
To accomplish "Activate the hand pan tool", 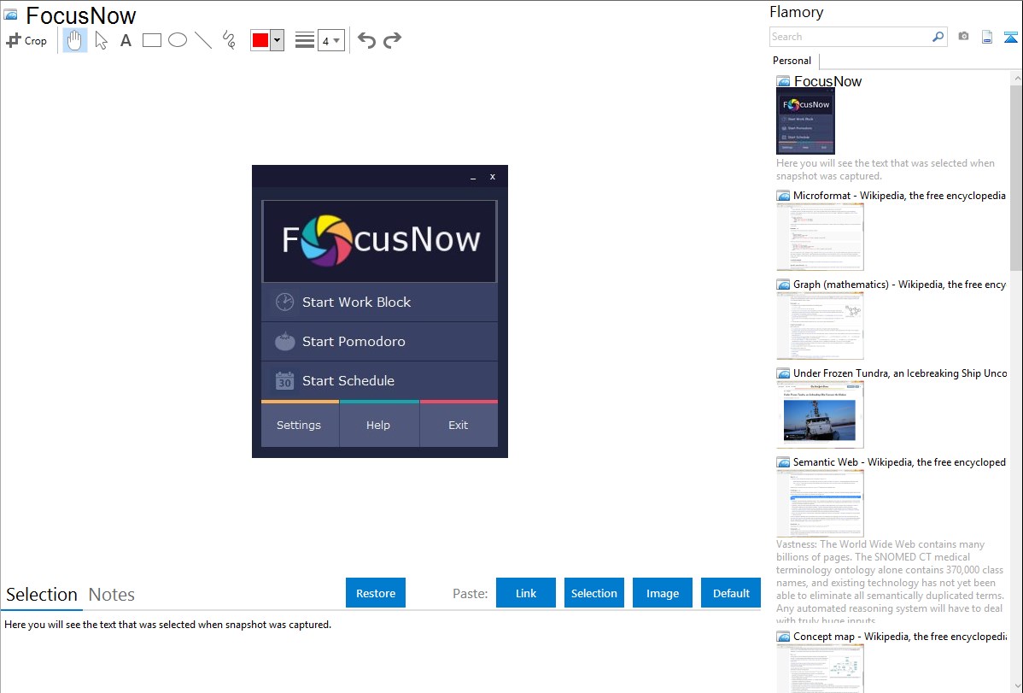I will [x=75, y=40].
